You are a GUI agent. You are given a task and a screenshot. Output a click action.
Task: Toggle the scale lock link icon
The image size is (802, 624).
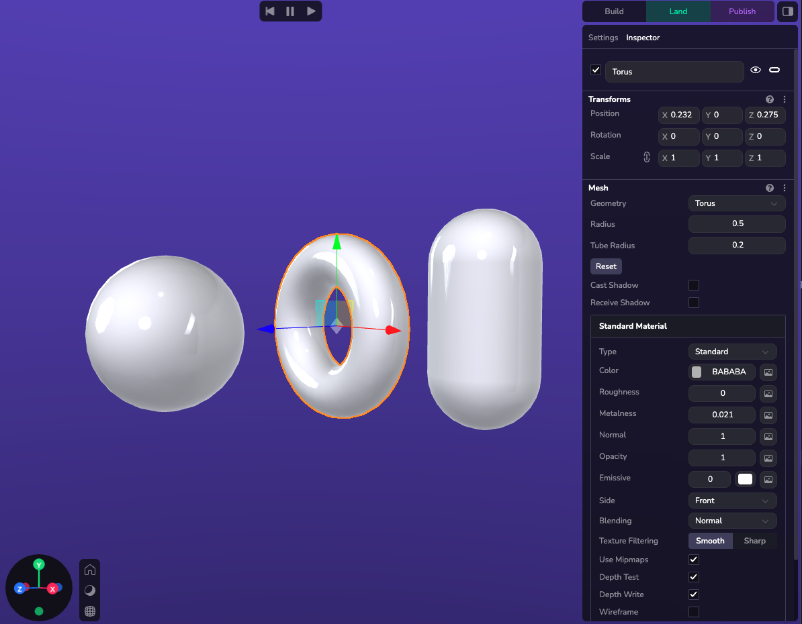(647, 157)
